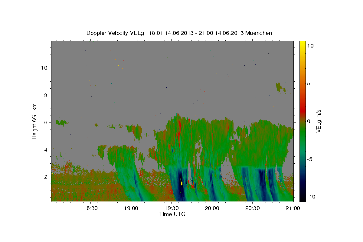This screenshot has width=363, height=242.
Task: Click the 'VELg m/s' colorbar label
Action: [x=319, y=121]
